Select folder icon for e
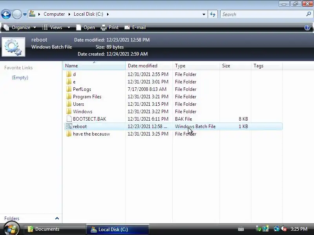Image resolution: width=314 pixels, height=235 pixels. (69, 82)
